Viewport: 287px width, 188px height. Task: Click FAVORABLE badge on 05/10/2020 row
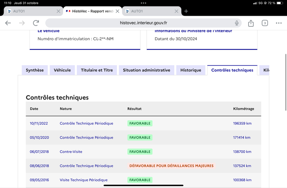[x=140, y=138]
